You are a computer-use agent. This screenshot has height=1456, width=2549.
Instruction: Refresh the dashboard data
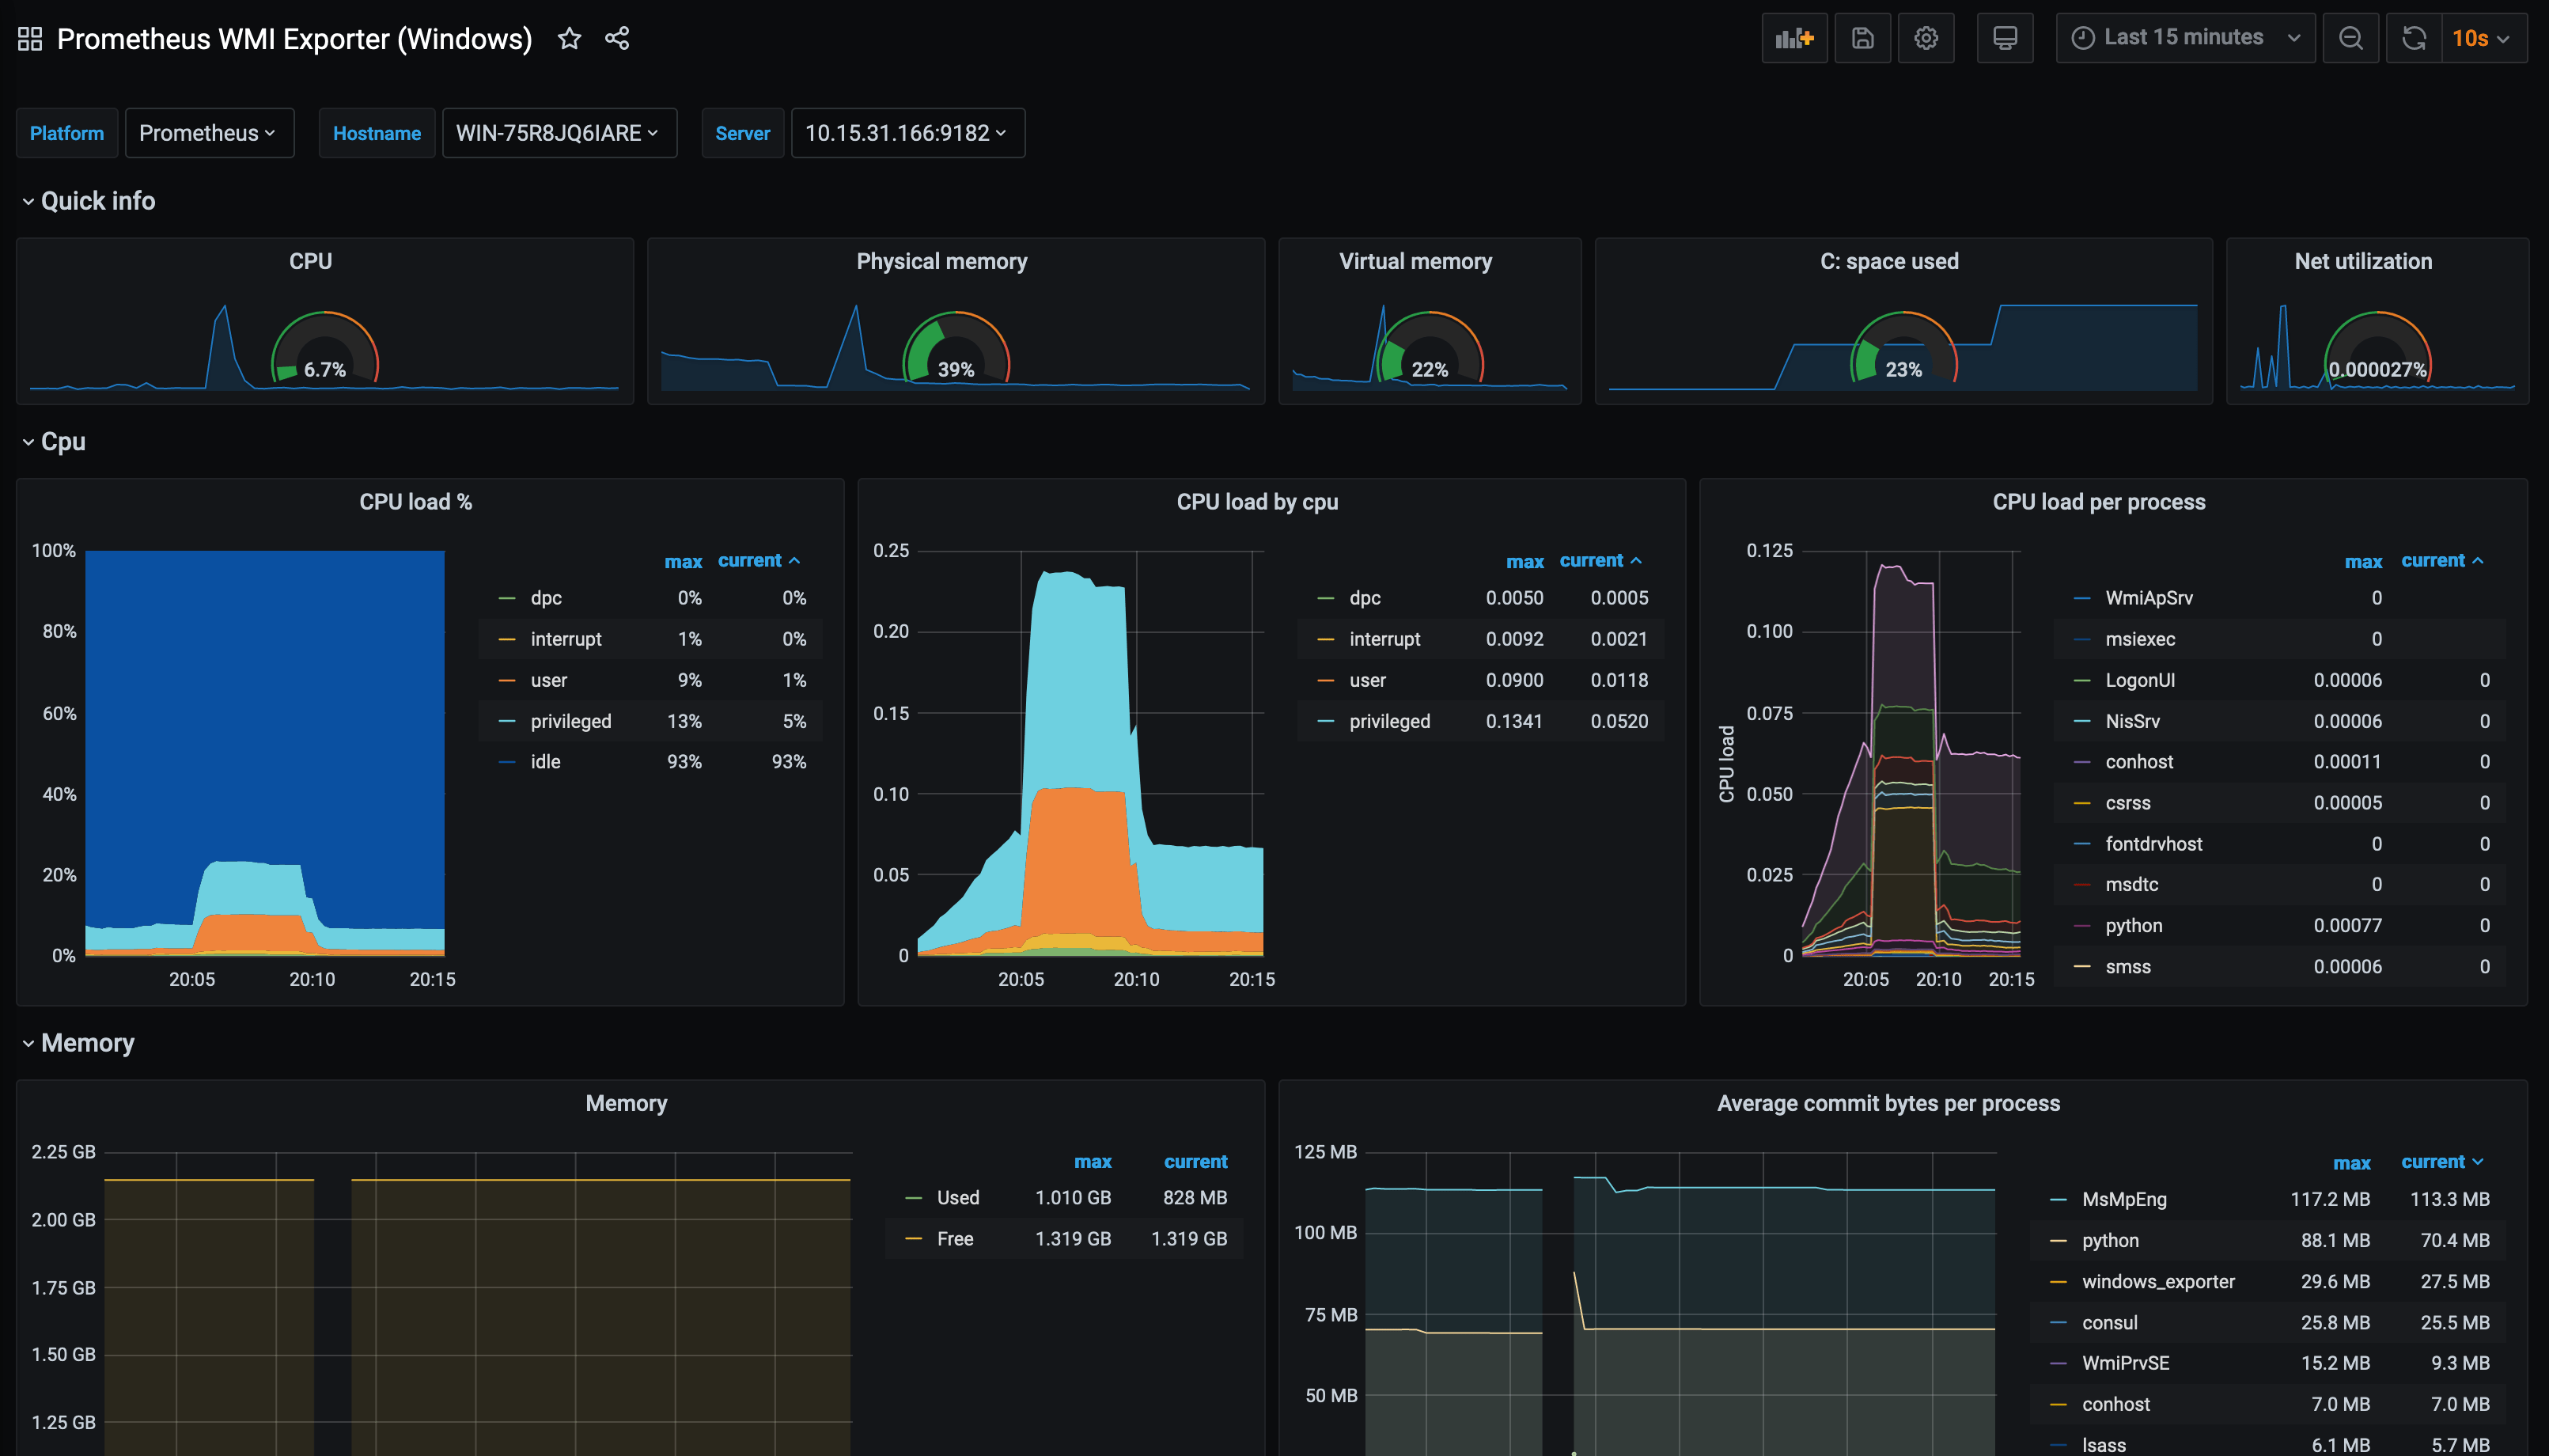(2413, 37)
